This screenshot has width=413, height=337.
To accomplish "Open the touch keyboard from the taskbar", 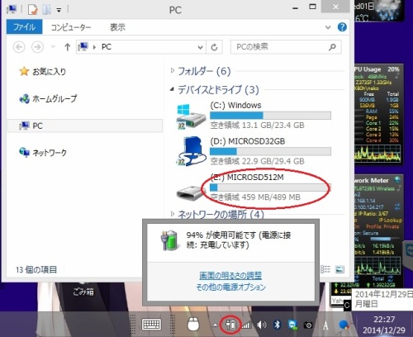I will point(151,325).
